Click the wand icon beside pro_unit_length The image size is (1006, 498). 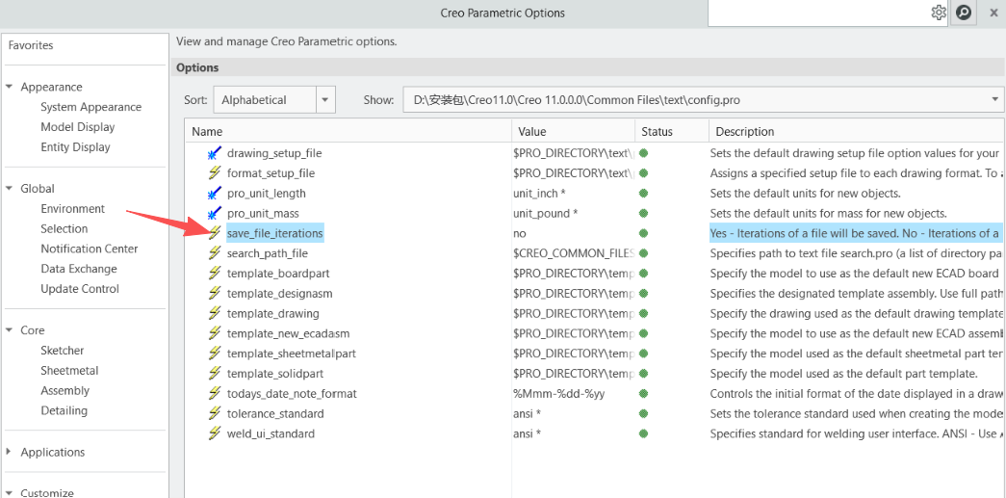[x=215, y=194]
